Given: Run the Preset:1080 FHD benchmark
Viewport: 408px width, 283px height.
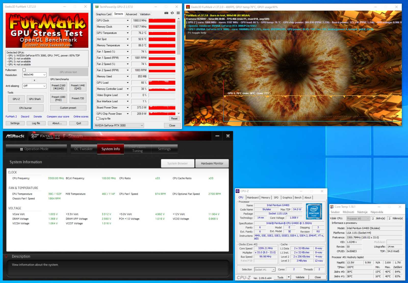Looking at the screenshot, I should [x=58, y=98].
